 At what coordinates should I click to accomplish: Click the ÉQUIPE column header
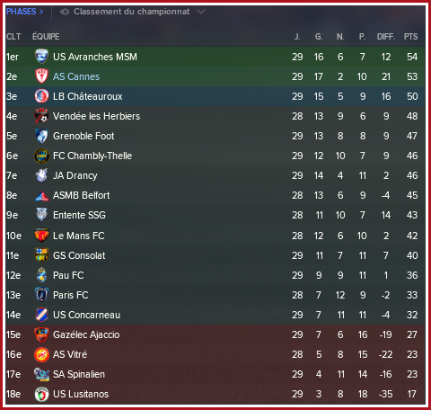tap(46, 37)
